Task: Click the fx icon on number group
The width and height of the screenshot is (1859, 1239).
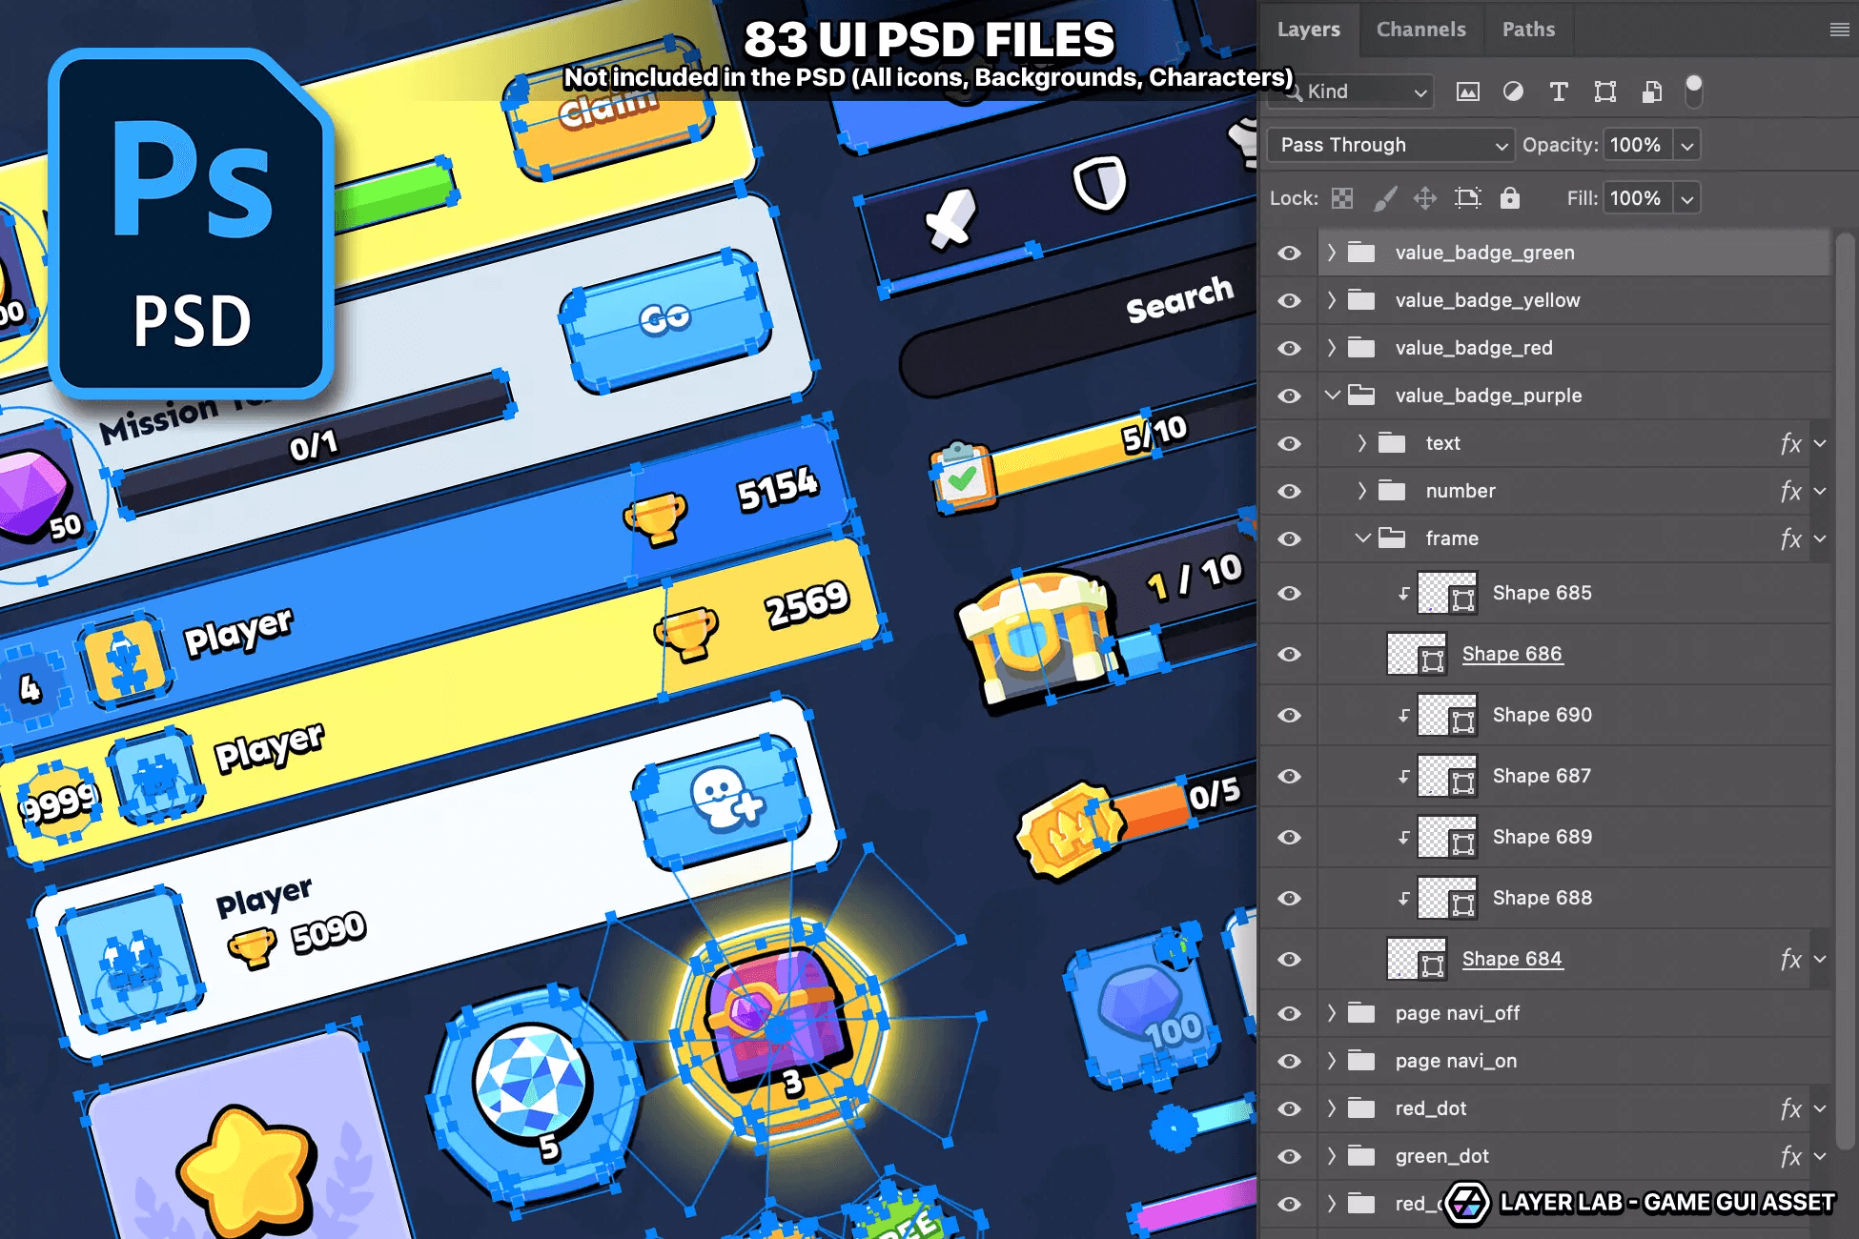Action: coord(1790,491)
